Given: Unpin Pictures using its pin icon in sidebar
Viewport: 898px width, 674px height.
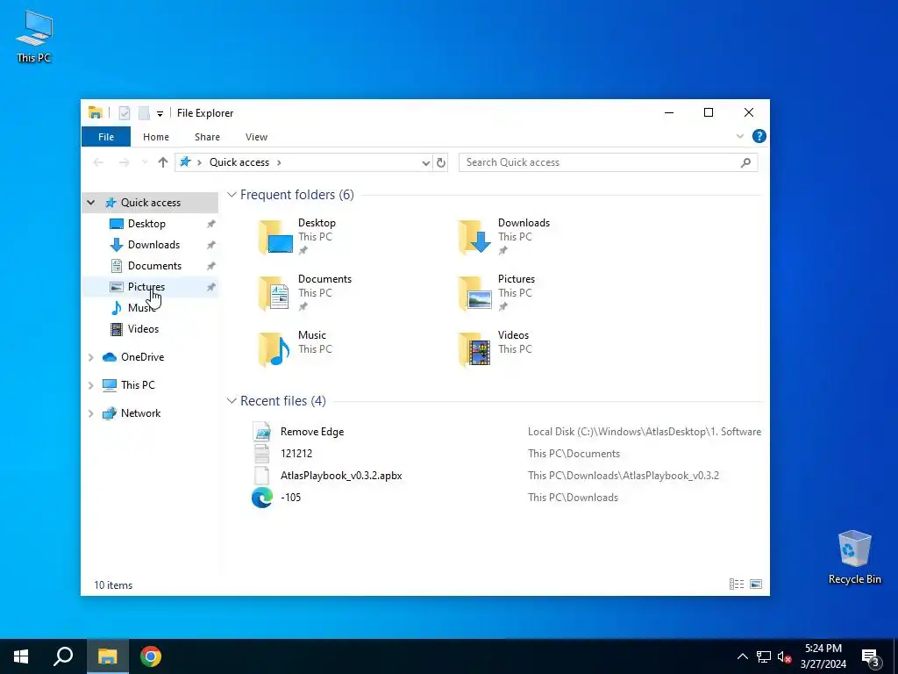Looking at the screenshot, I should point(210,287).
